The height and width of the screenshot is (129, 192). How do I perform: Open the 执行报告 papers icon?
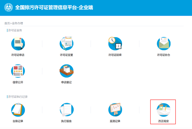66,110
